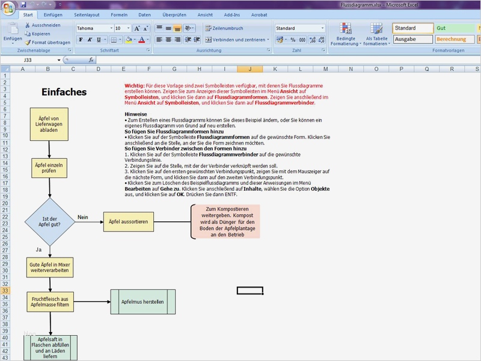Open the font size dropdown showing 10

pos(128,28)
